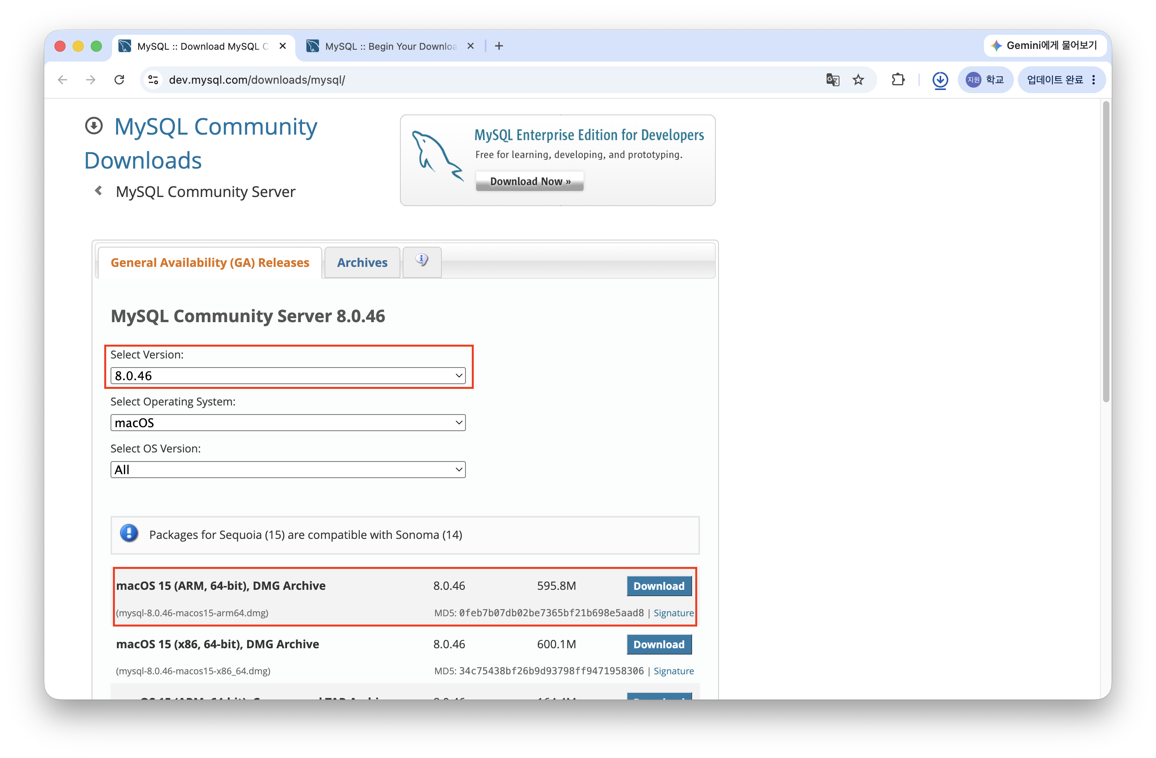Screen dimensions: 1156x758
Task: Click the Google Translate icon in the address bar
Action: [833, 80]
